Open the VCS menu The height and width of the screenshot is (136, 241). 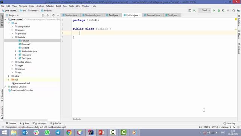[x=78, y=6]
